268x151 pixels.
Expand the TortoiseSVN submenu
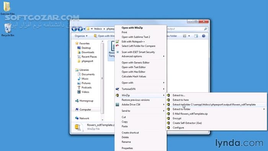141,89
